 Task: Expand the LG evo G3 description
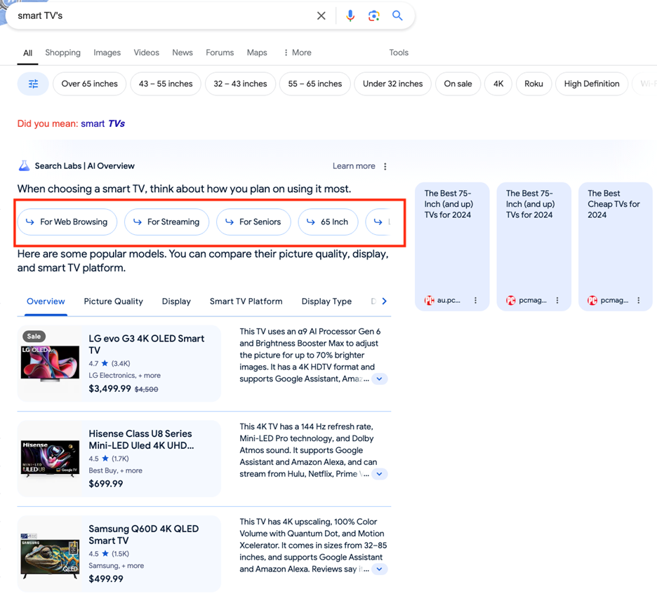point(379,379)
